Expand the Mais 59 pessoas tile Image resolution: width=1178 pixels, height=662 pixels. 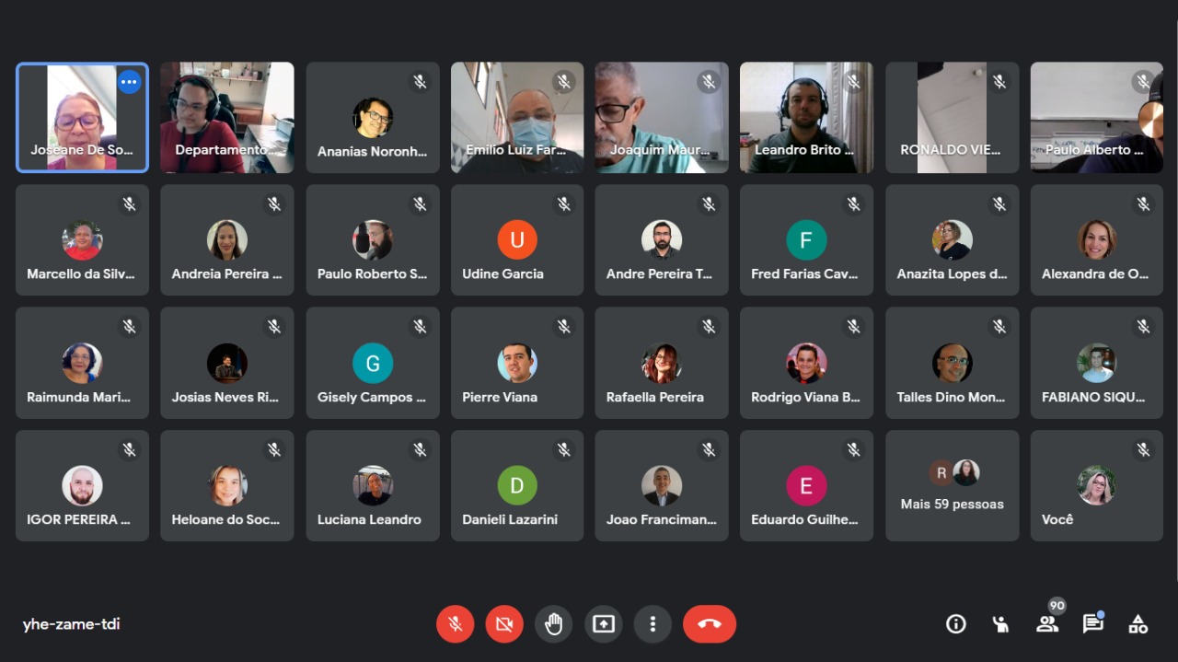pyautogui.click(x=953, y=485)
